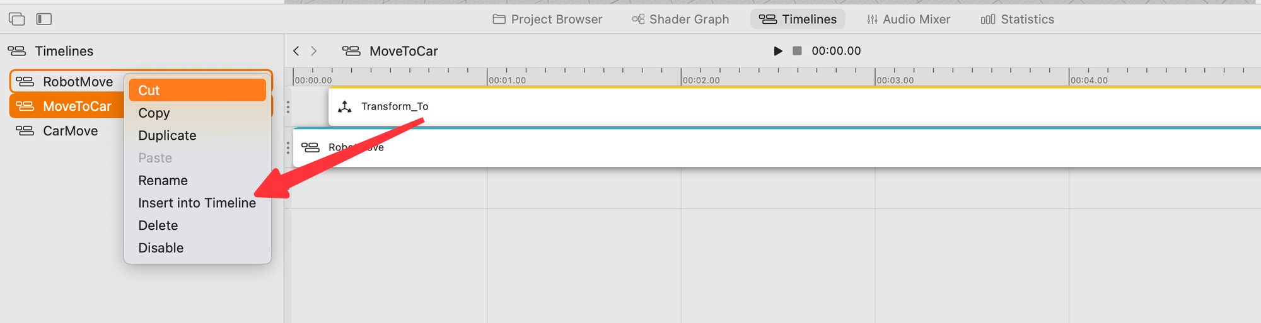Click Duplicate in the context menu
Image resolution: width=1261 pixels, height=323 pixels.
167,135
